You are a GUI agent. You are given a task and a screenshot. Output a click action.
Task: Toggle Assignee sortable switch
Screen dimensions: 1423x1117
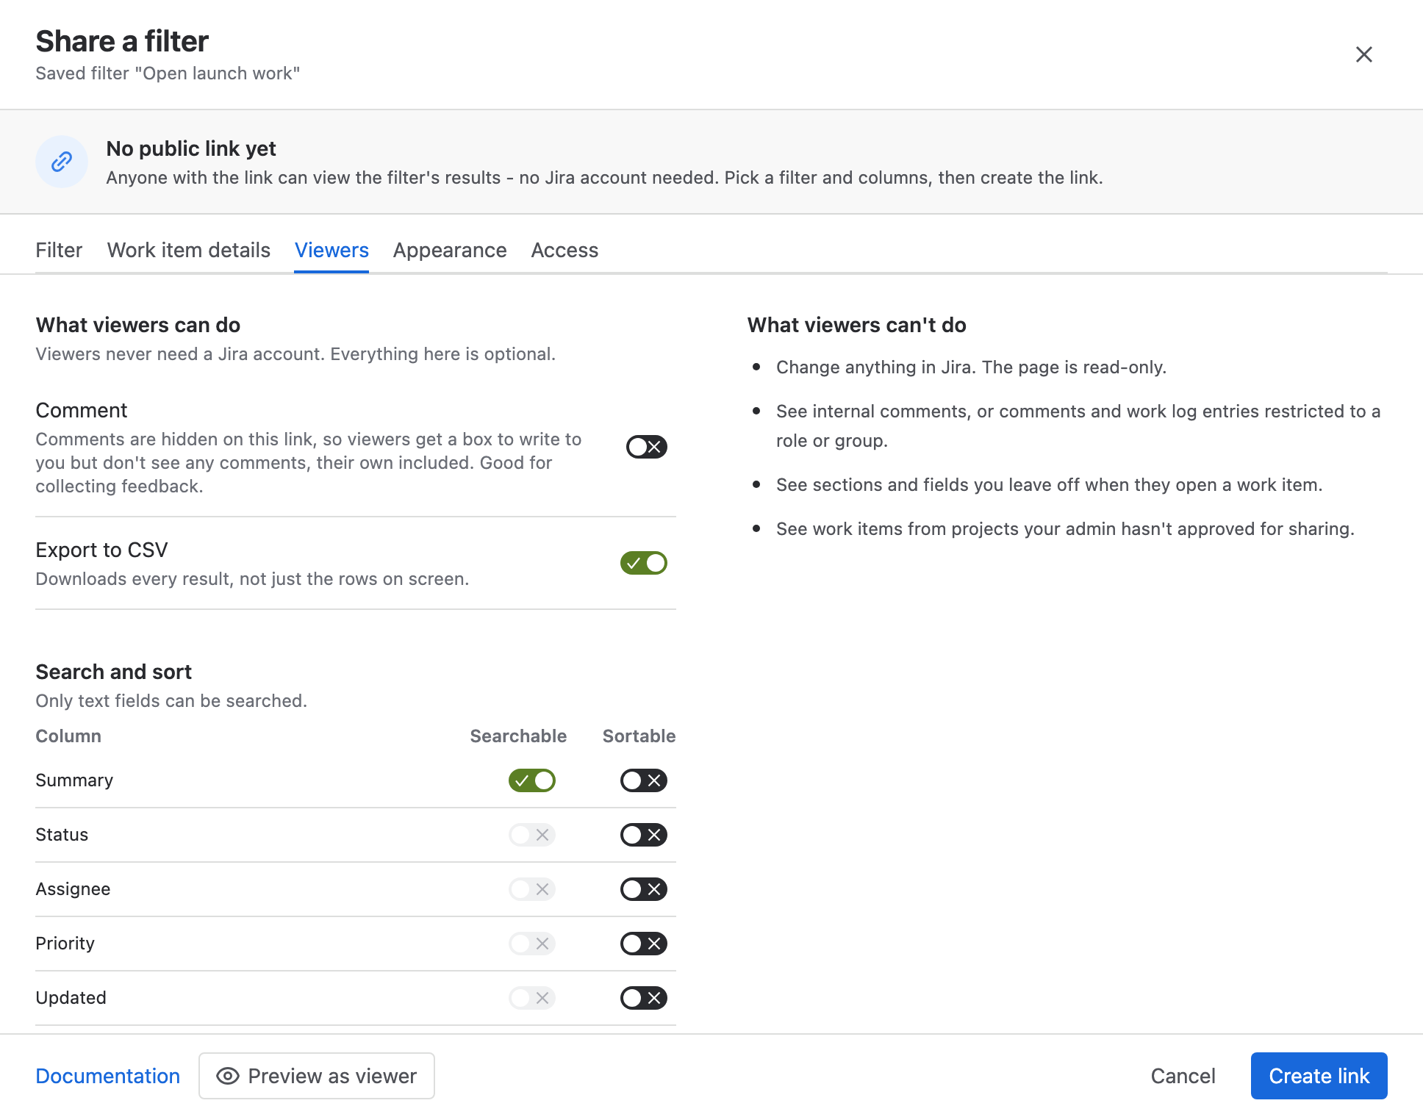coord(644,889)
